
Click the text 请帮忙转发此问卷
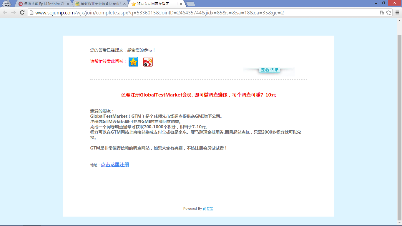[x=108, y=61]
